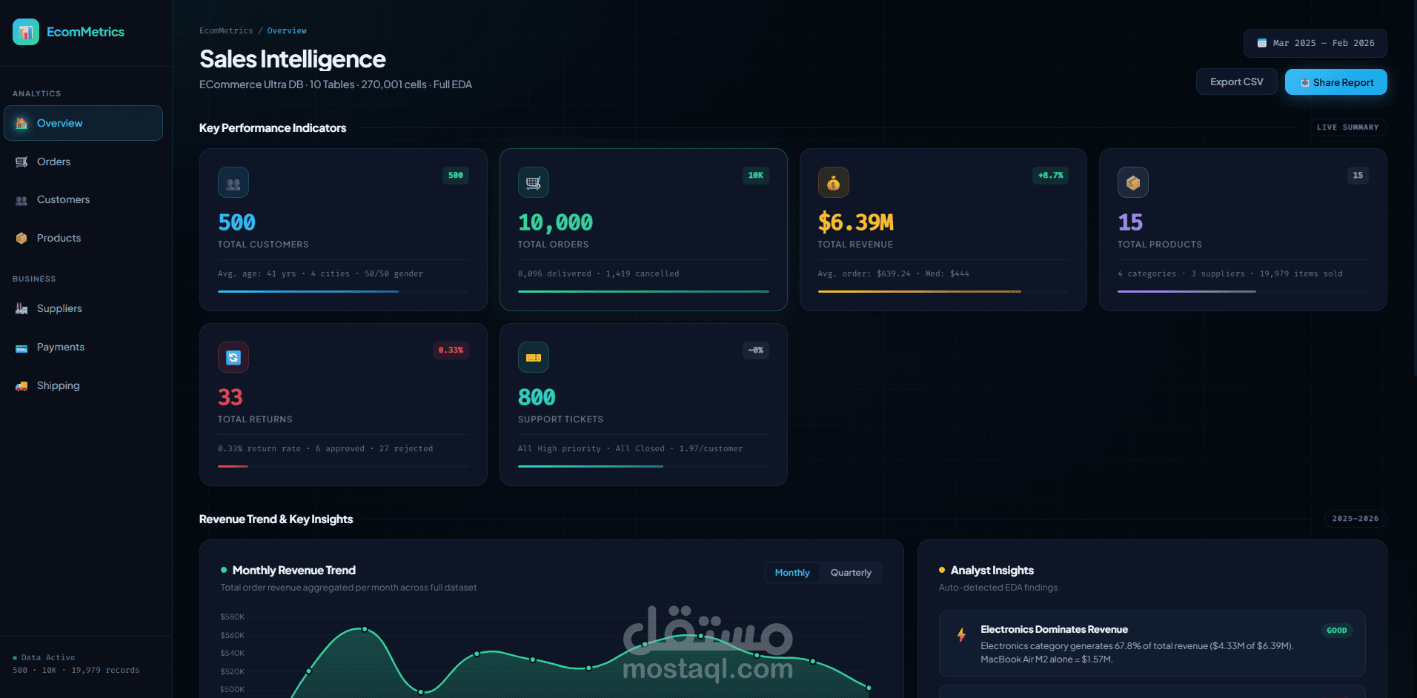Navigate to Products page
Image resolution: width=1417 pixels, height=698 pixels.
[83, 238]
